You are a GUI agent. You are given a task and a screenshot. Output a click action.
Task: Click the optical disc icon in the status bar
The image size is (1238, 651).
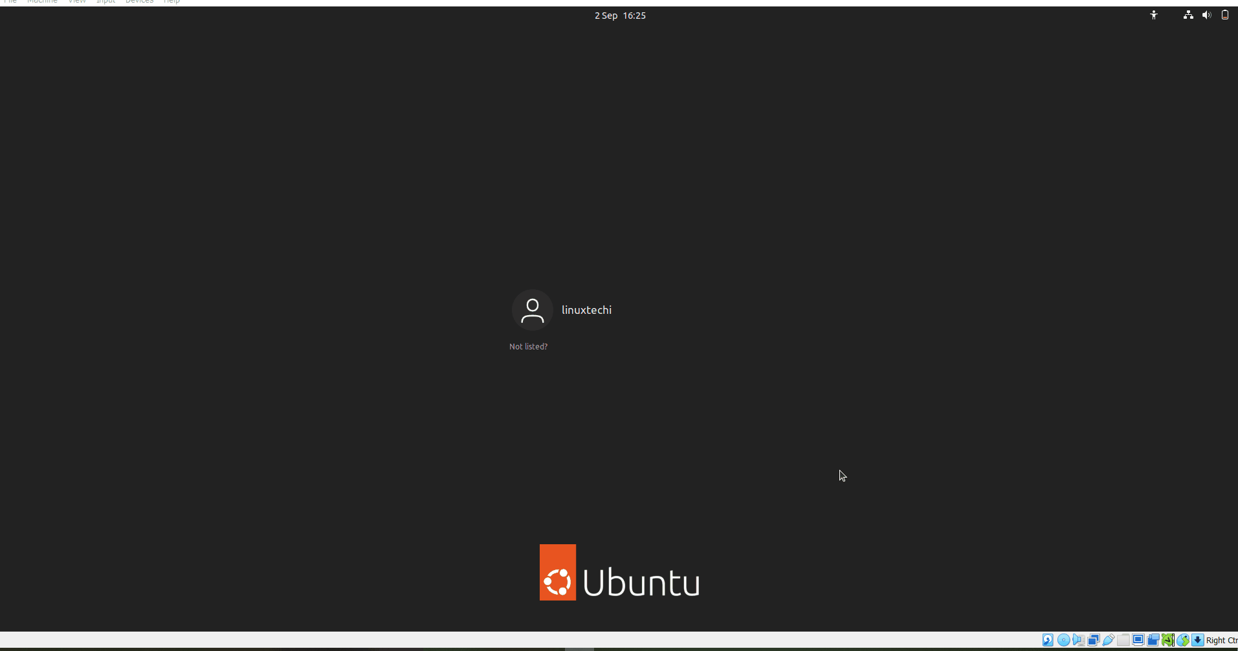(1063, 639)
